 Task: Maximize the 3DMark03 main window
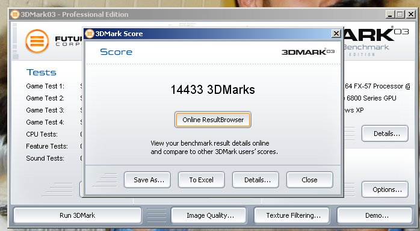coord(400,14)
